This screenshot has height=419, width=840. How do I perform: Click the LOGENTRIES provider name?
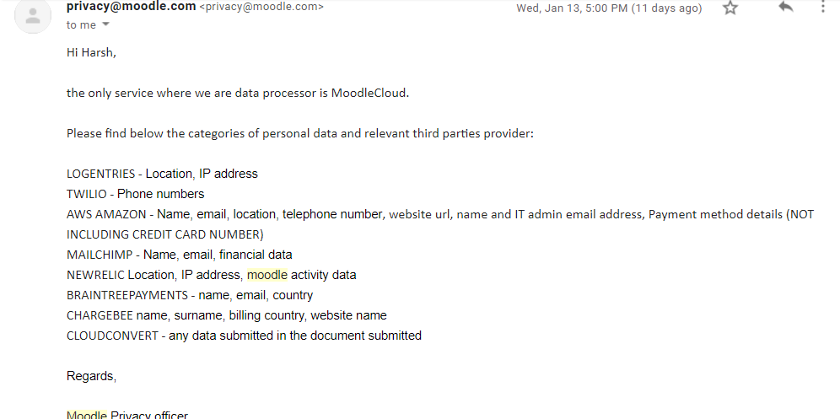[100, 174]
